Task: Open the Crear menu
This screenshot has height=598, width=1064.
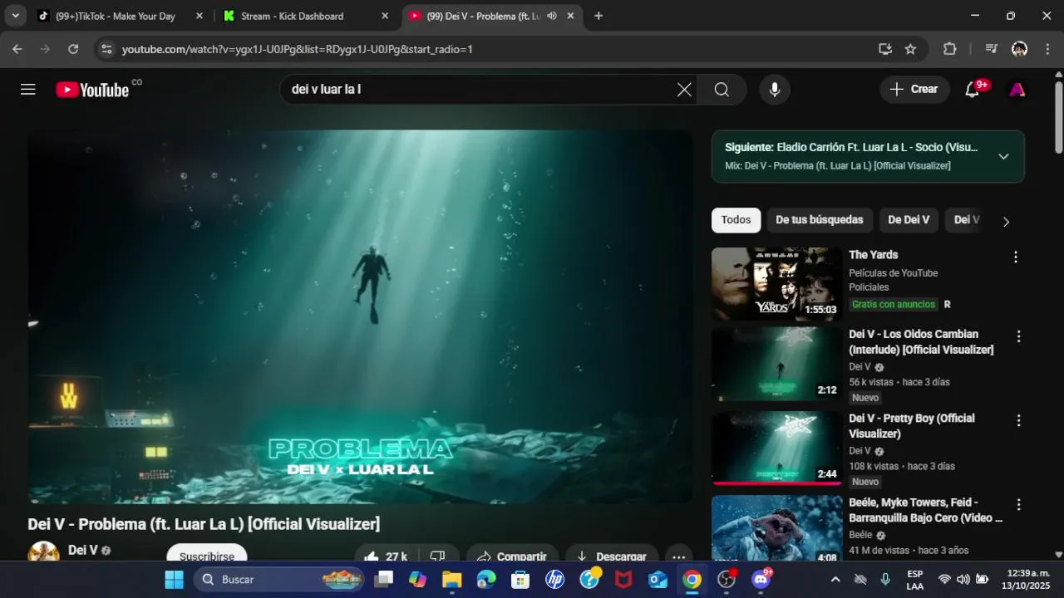Action: click(914, 90)
